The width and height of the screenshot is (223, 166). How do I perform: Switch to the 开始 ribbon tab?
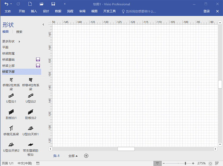[22, 11]
